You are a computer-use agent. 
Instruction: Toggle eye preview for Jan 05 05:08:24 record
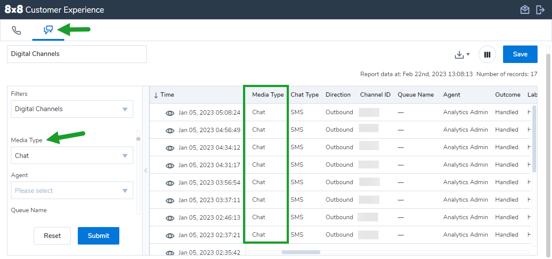pos(170,112)
